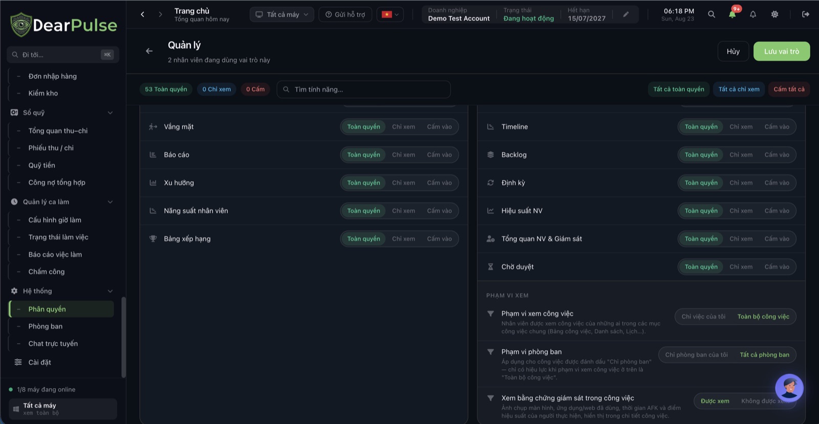Screen dimensions: 819x424
Task: Edit enterprise info with pencil icon
Action: click(626, 14)
